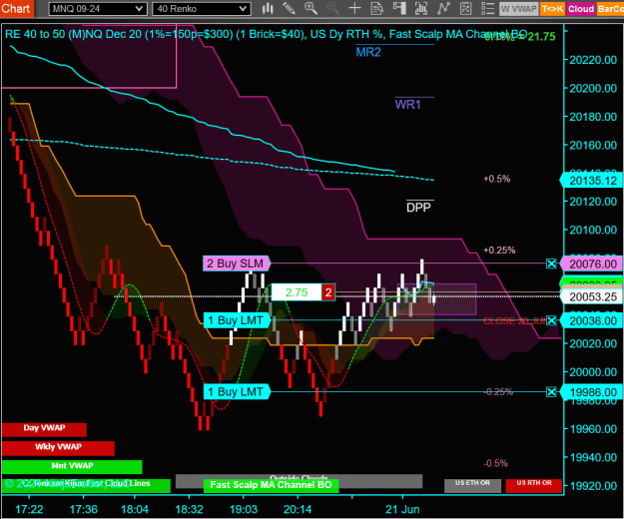Click the 20135.12 price marker

click(593, 181)
